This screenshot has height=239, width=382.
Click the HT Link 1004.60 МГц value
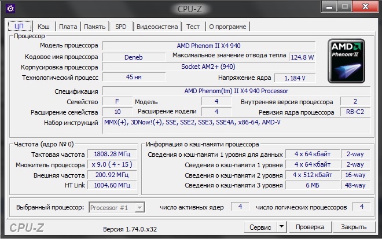coord(112,185)
